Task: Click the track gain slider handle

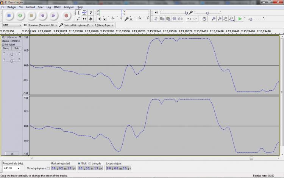Action: click(x=12, y=54)
